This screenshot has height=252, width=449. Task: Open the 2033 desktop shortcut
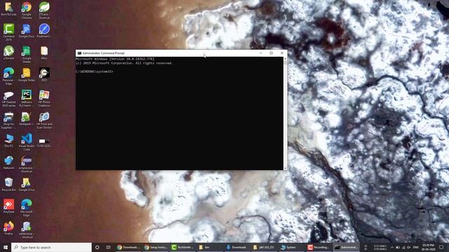point(44,75)
